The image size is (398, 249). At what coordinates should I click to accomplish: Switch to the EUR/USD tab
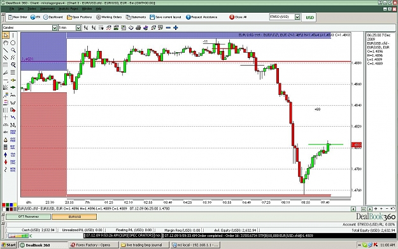click(74, 217)
